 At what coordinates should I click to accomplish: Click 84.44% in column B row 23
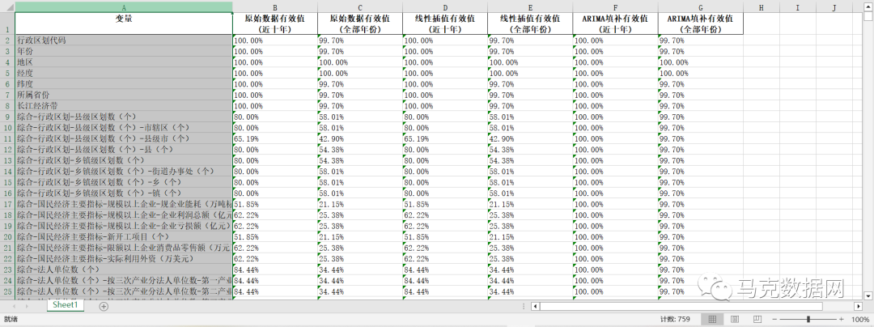coord(275,270)
